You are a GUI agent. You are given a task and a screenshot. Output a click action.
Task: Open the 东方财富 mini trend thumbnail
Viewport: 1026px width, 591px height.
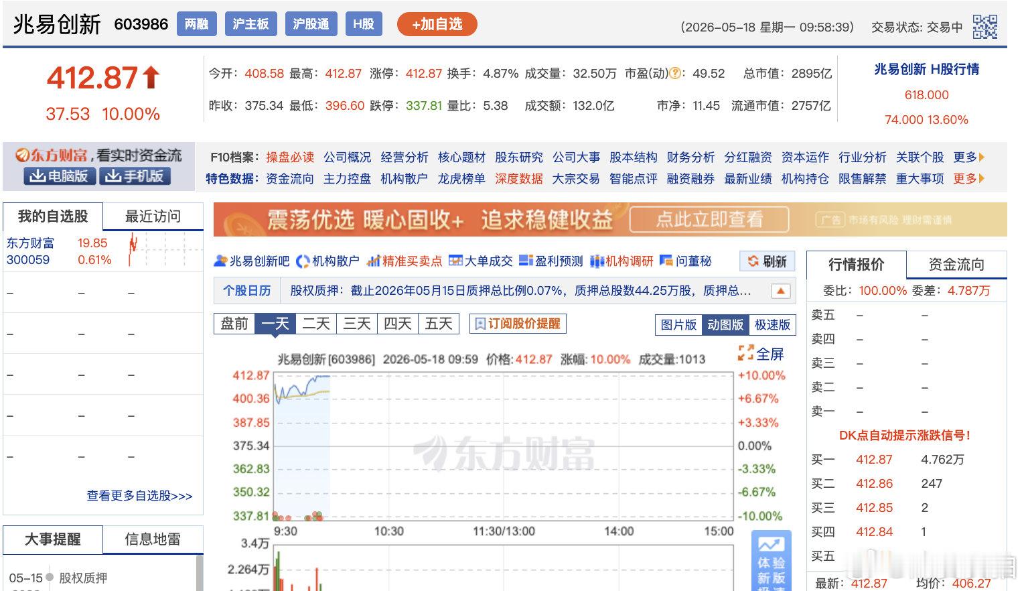(x=165, y=251)
